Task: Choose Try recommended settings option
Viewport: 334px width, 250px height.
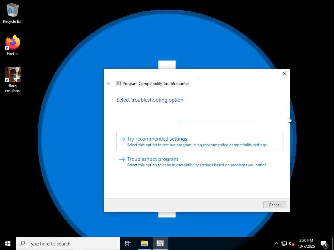Action: click(x=200, y=141)
